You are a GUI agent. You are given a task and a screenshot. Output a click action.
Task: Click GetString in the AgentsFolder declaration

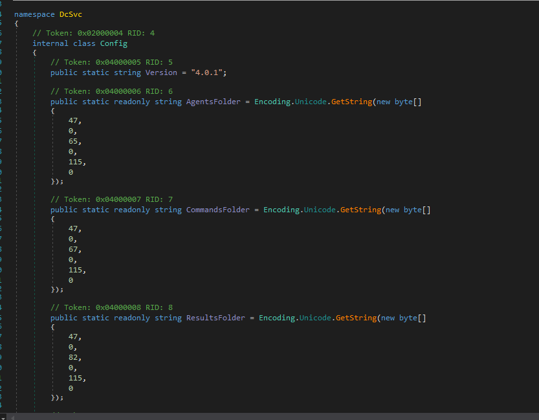(x=351, y=102)
